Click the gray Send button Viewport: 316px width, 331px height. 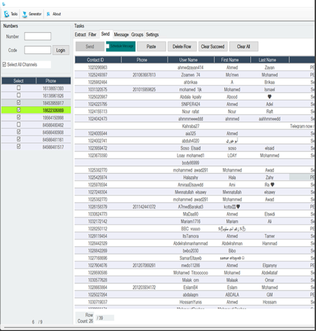click(x=90, y=47)
